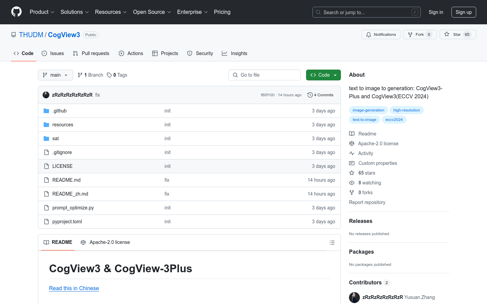Click the Packages heading link
Screen dimensions: 487x304
point(361,252)
